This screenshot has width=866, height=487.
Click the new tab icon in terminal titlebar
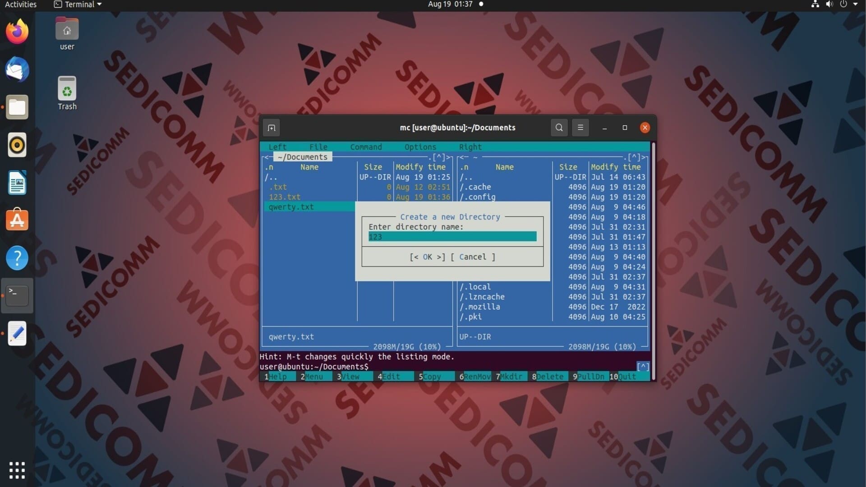[272, 128]
